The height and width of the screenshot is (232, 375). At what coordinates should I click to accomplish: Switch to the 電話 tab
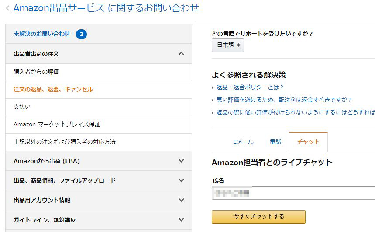(275, 142)
